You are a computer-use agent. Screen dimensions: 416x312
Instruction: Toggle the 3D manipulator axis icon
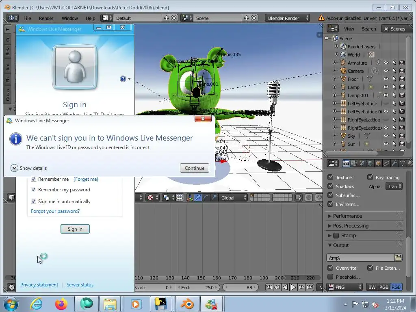190,198
